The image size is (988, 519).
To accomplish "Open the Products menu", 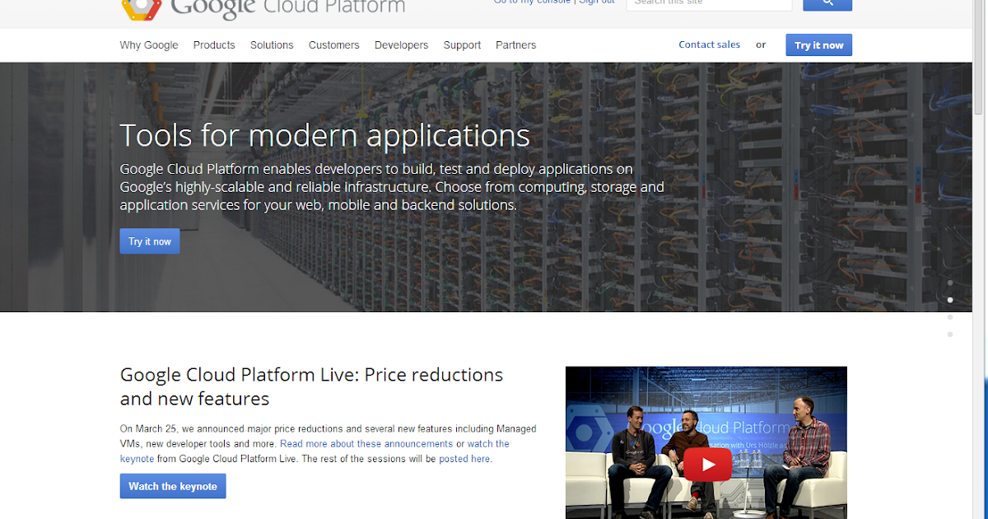I will (x=214, y=45).
